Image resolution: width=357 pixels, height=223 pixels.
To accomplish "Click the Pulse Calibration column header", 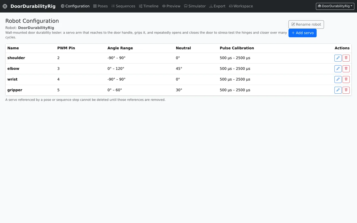I will coord(237,48).
